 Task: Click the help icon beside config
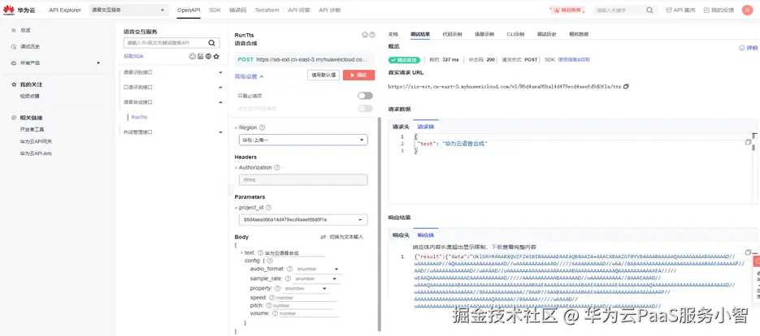(270, 261)
